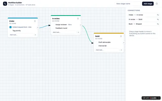This screenshot has width=162, height=101.
Task: Click the Intake stage connector plus handle
Action: [38, 28]
